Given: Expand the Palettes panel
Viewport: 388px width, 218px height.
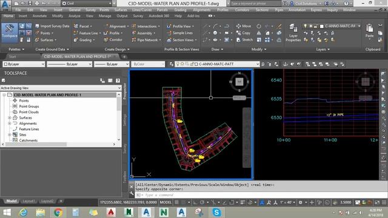Looking at the screenshot, I should [16, 49].
